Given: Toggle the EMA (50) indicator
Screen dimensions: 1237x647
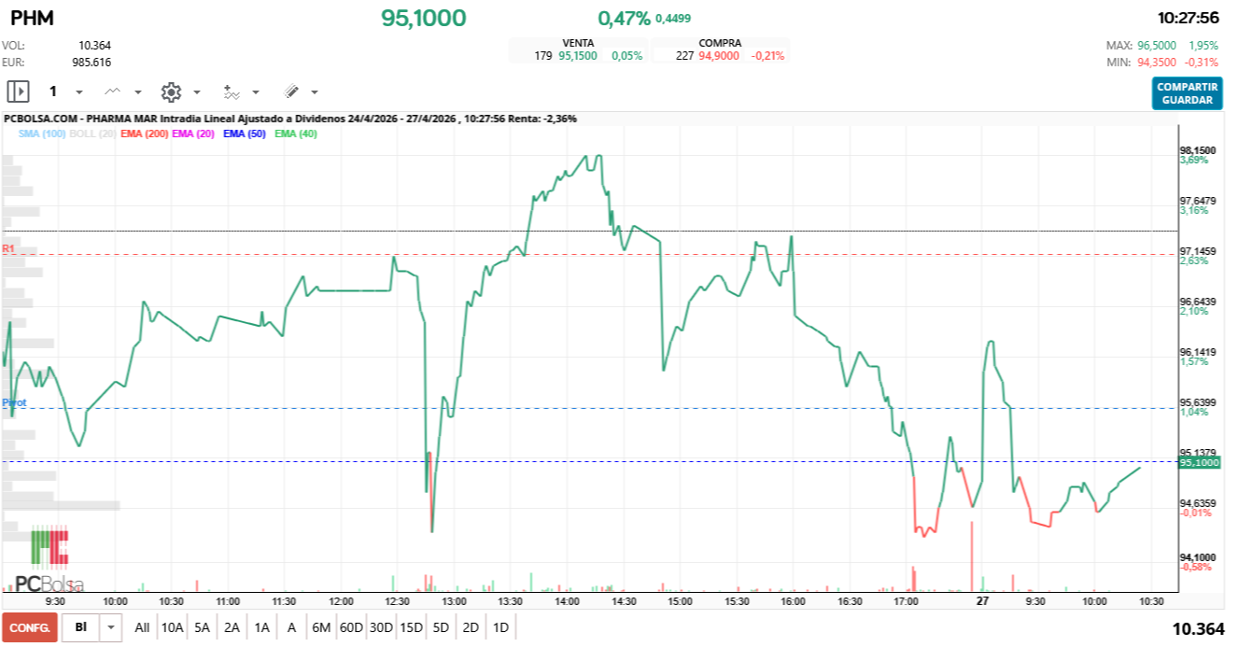Looking at the screenshot, I should coord(244,134).
